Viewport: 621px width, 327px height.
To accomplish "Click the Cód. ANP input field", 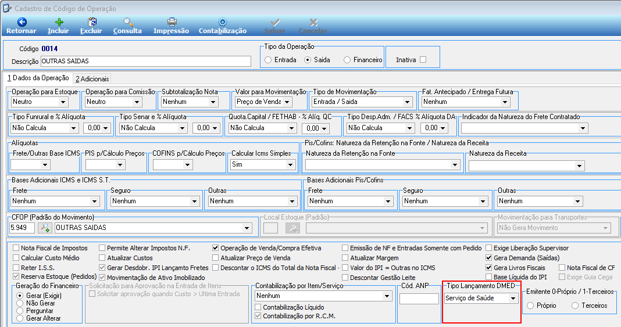I will coord(419,299).
